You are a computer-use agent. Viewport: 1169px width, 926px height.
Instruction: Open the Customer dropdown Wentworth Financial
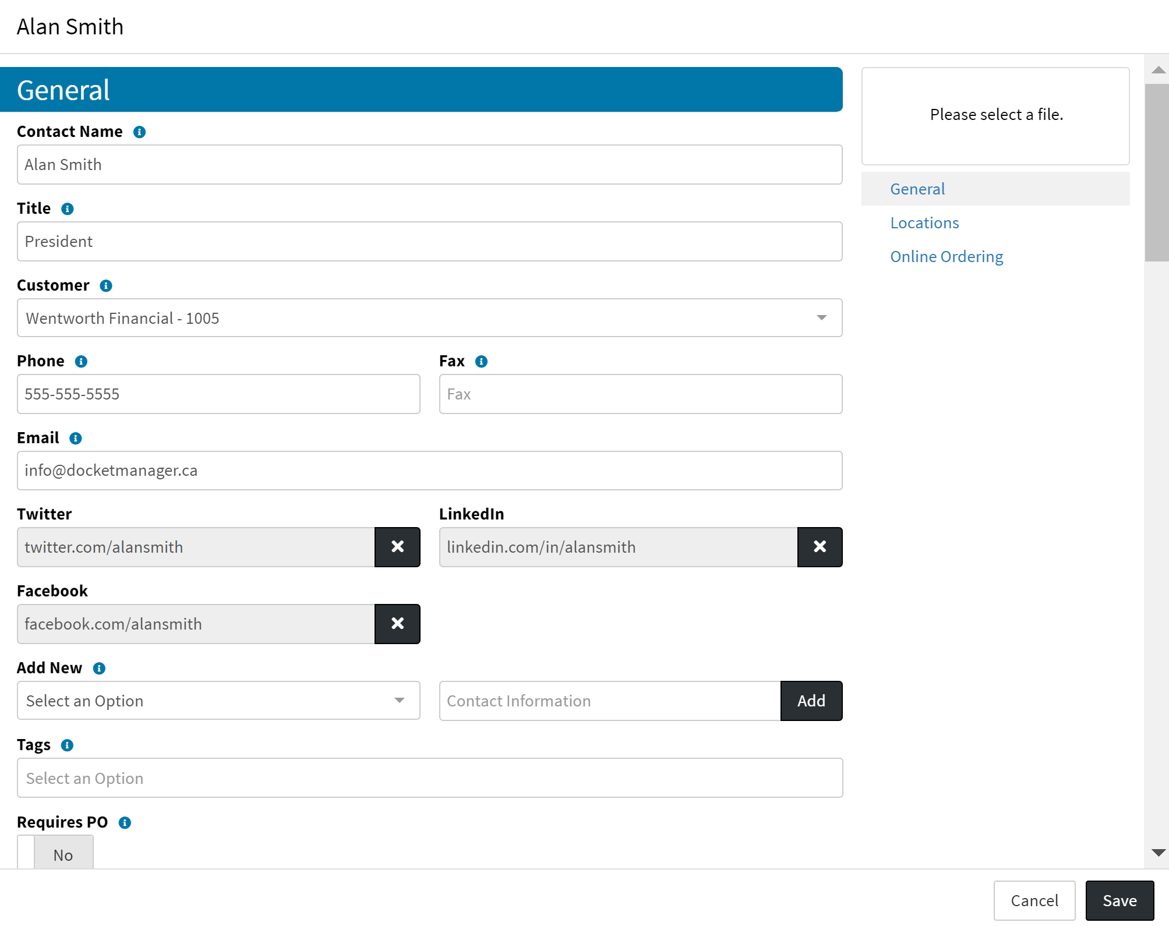pos(429,318)
